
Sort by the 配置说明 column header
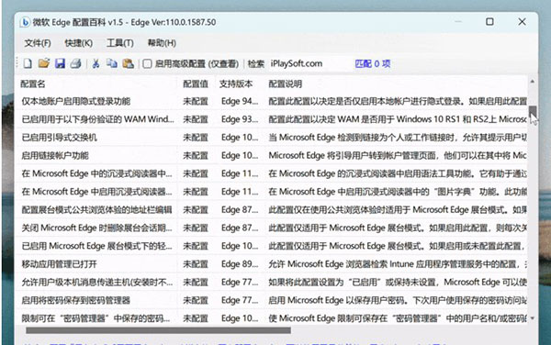pyautogui.click(x=286, y=83)
